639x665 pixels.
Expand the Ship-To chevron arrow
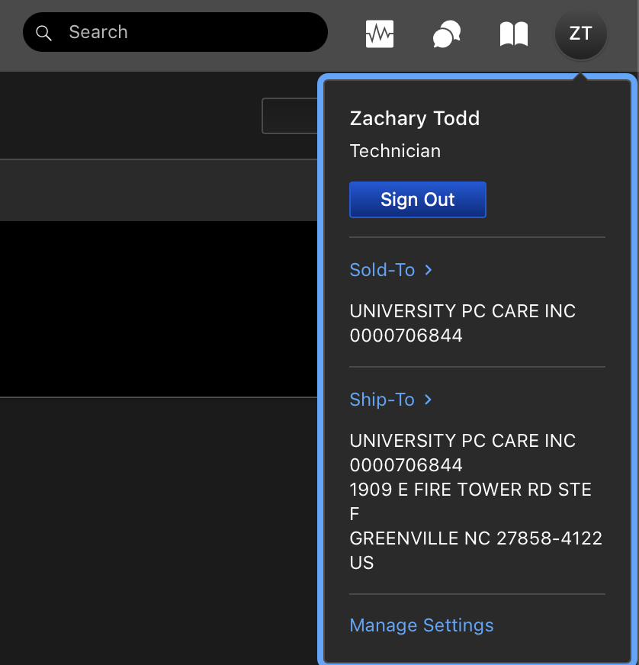tap(428, 400)
